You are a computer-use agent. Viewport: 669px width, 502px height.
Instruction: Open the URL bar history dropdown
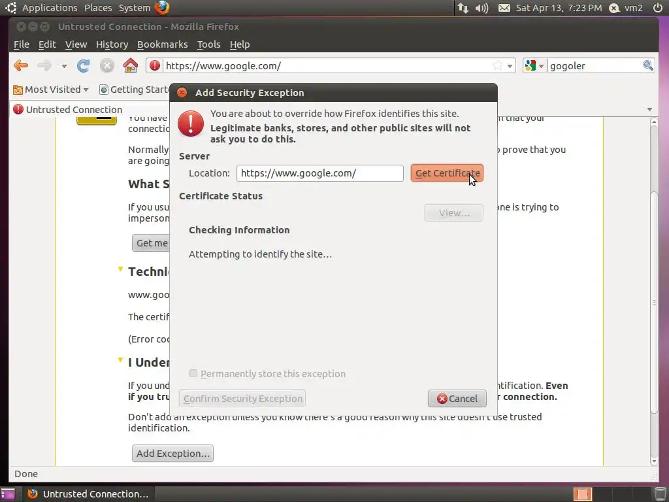coord(510,66)
